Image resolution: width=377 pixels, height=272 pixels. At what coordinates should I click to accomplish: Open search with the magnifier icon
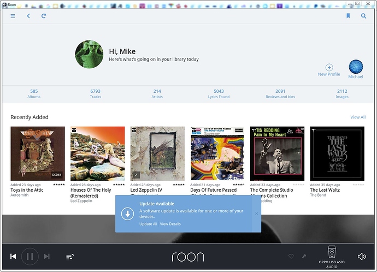point(363,16)
